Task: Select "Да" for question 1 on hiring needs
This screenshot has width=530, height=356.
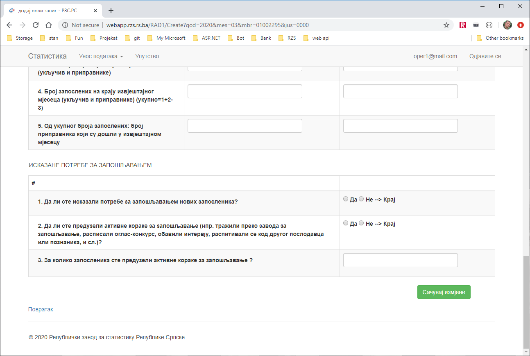Action: (x=346, y=199)
